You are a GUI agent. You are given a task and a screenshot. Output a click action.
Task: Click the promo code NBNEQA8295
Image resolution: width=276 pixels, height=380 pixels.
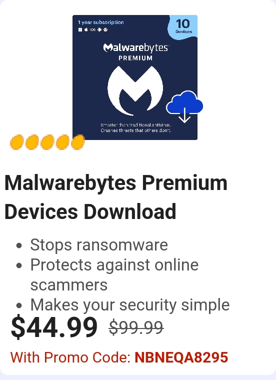(x=181, y=357)
